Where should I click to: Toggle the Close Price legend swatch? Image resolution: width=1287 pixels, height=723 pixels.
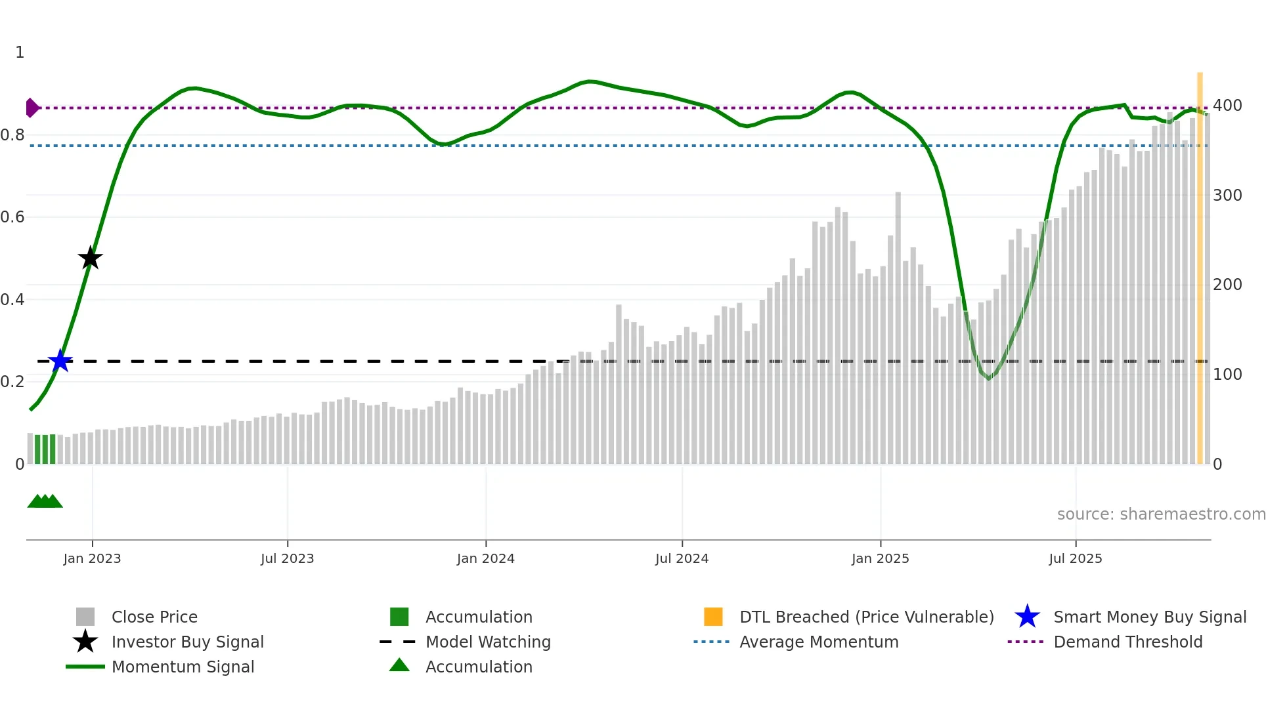coord(85,617)
